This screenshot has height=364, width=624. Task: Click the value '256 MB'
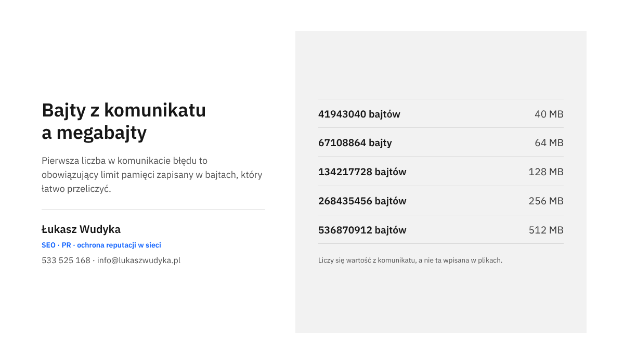point(546,201)
